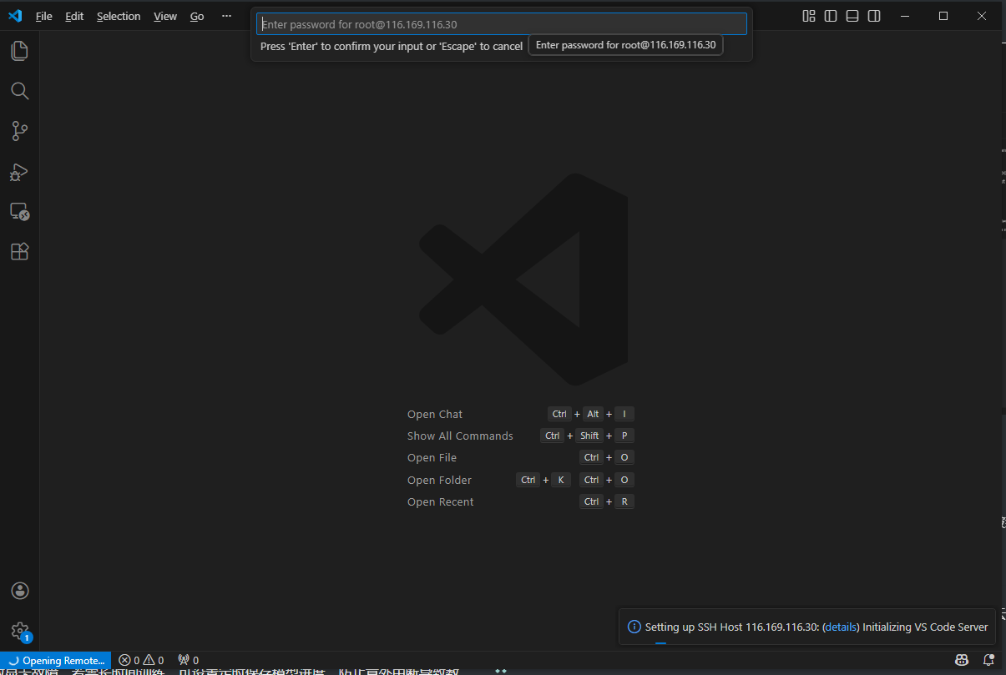Screen dimensions: 1006x675
Task: Open the Manage gear settings icon
Action: (x=20, y=631)
